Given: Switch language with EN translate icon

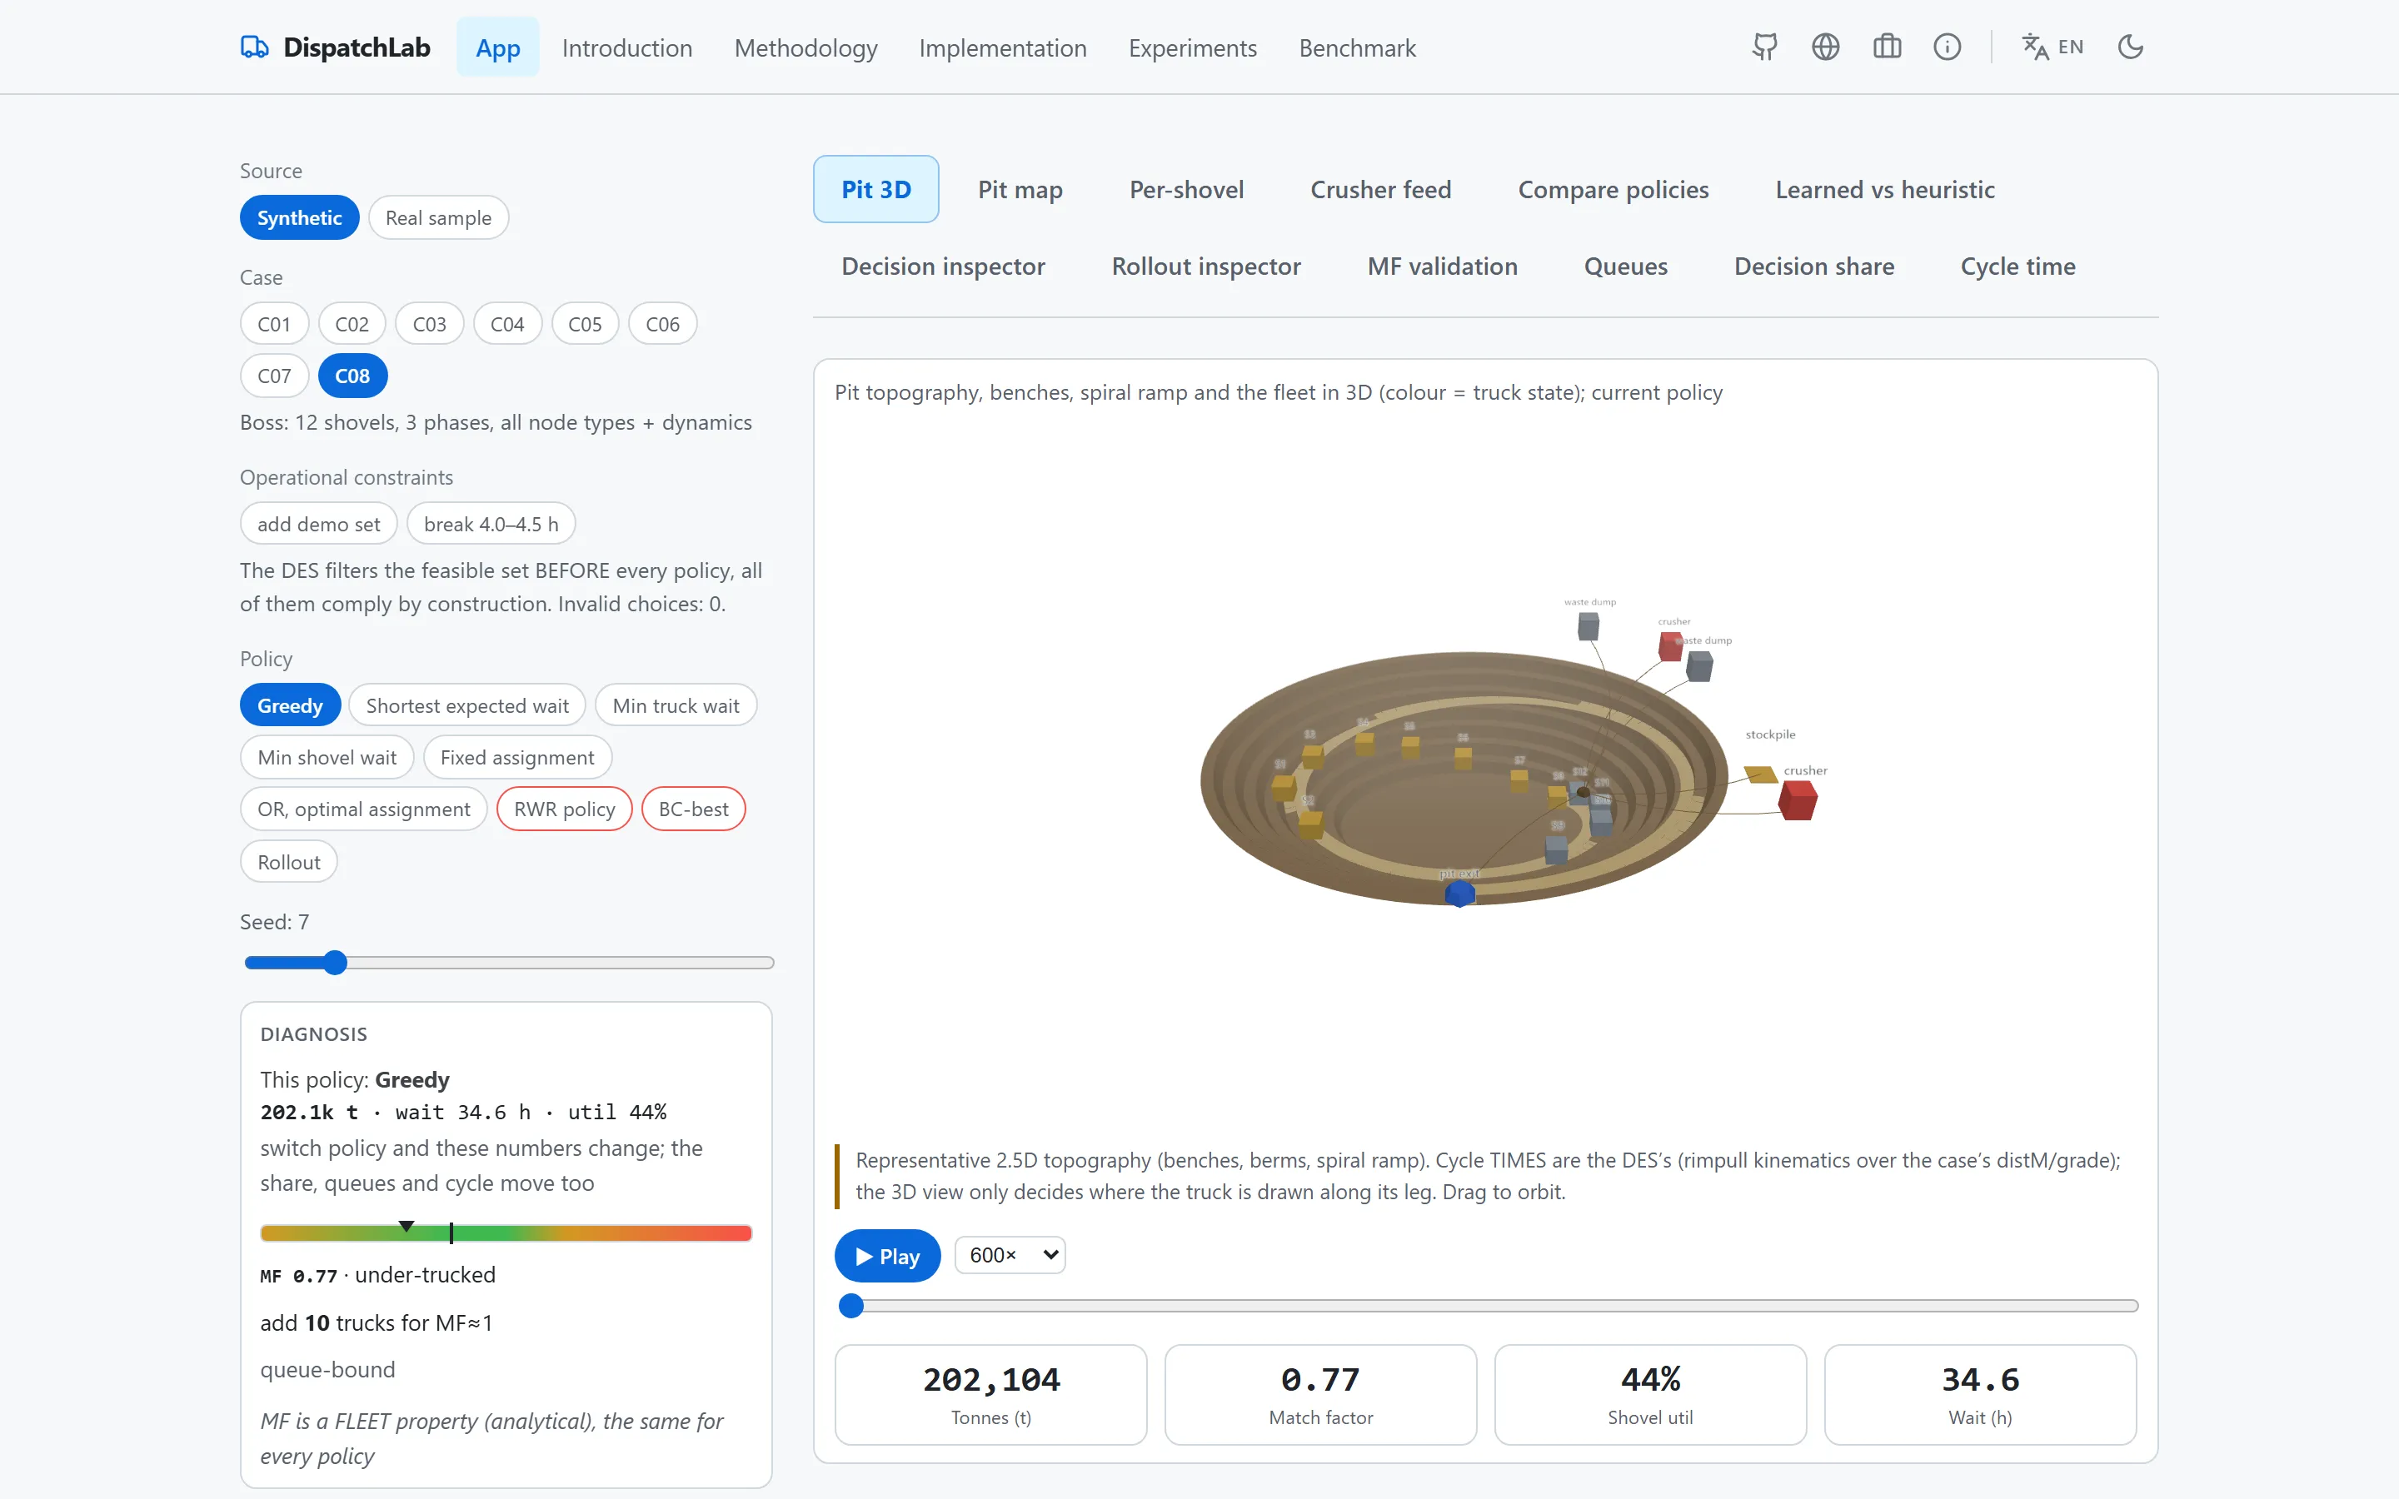Looking at the screenshot, I should (x=2052, y=47).
